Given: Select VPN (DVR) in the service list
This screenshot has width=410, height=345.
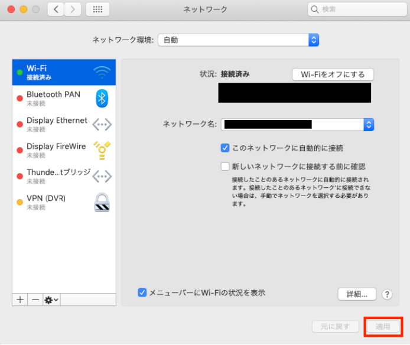Looking at the screenshot, I should pos(64,202).
